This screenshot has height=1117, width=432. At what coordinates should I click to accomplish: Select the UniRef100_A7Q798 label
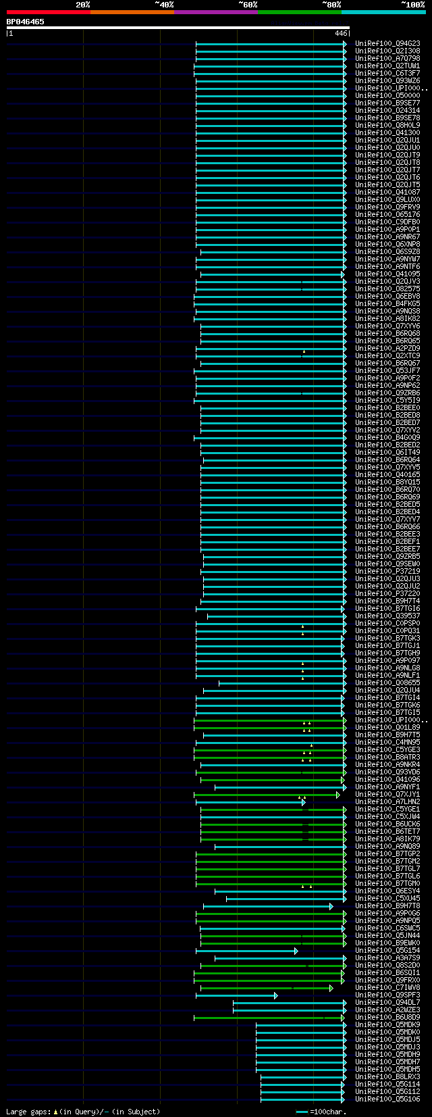[x=387, y=58]
